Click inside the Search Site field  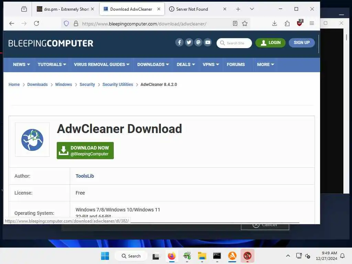point(234,43)
